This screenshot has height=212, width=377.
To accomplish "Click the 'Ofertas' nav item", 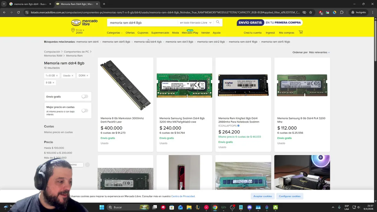I will point(130,33).
